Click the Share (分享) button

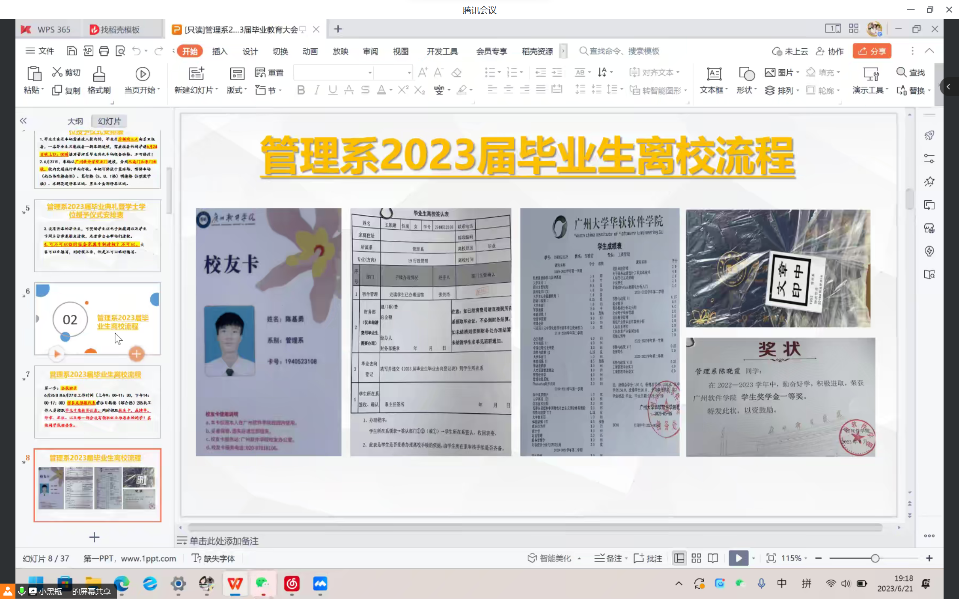click(x=872, y=51)
